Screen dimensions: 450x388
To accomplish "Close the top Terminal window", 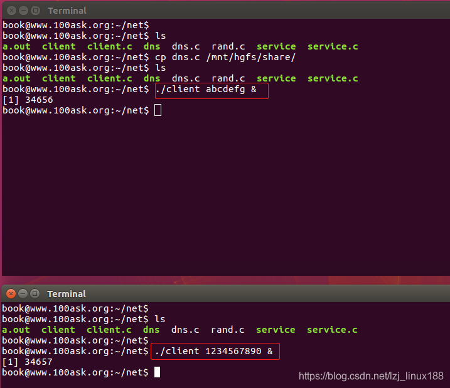I will point(11,11).
